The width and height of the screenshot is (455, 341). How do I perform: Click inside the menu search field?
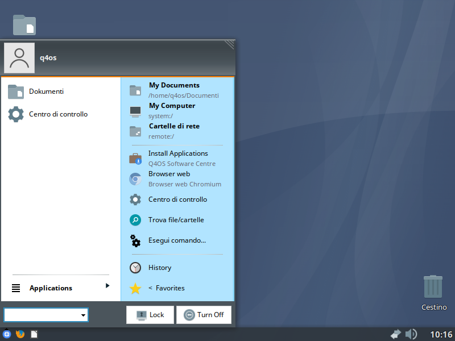pyautogui.click(x=42, y=315)
